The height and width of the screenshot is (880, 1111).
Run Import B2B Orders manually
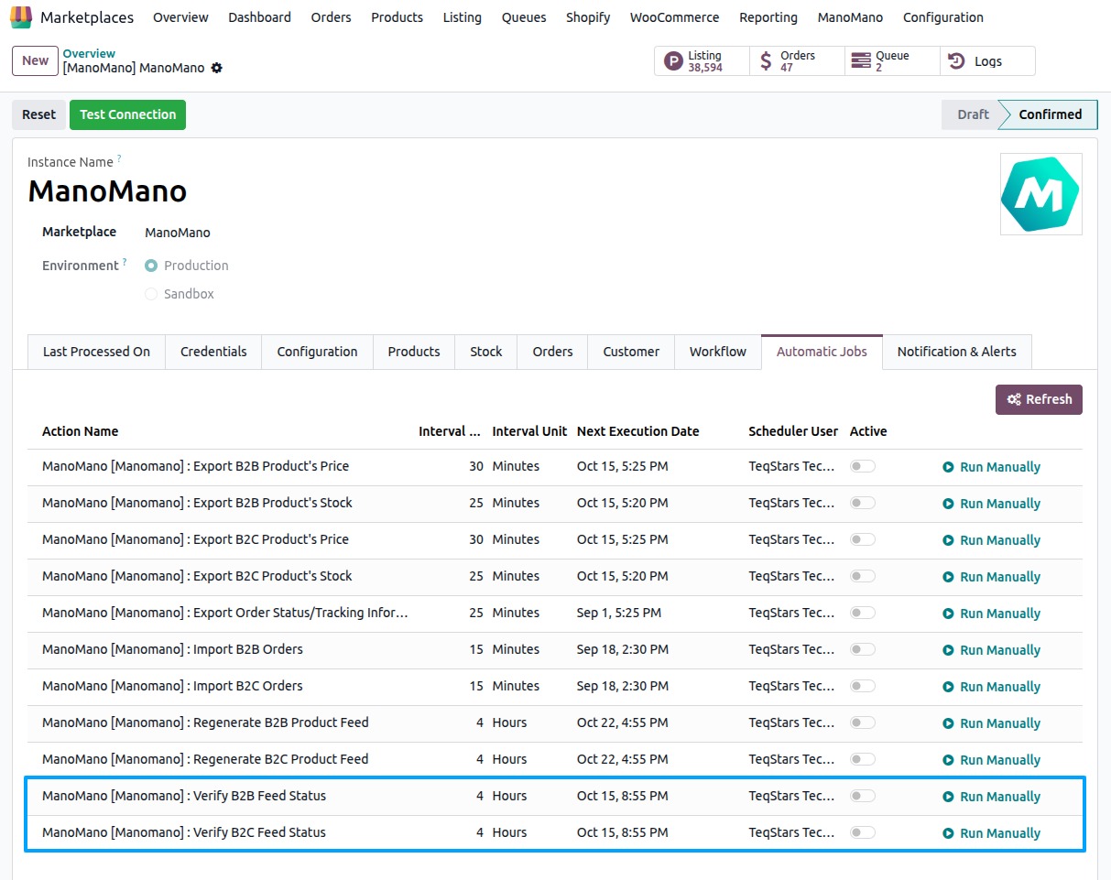(x=992, y=650)
